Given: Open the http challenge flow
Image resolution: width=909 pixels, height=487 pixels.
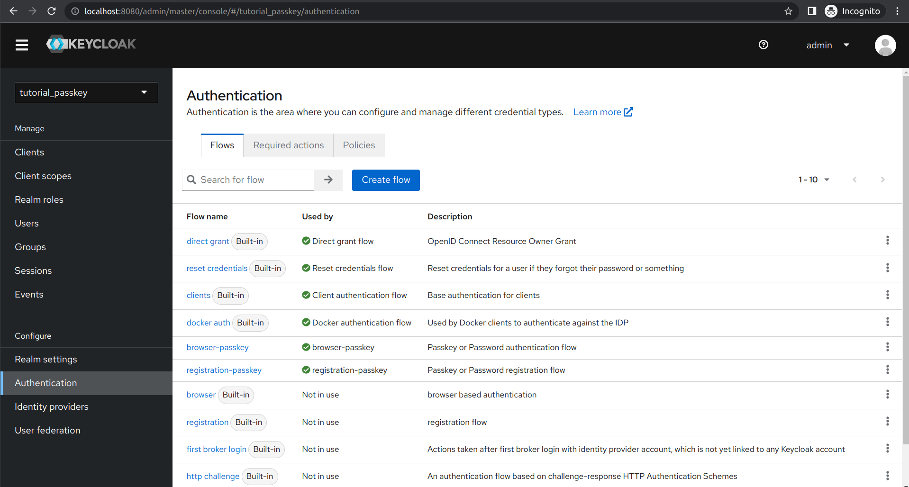Looking at the screenshot, I should 213,476.
